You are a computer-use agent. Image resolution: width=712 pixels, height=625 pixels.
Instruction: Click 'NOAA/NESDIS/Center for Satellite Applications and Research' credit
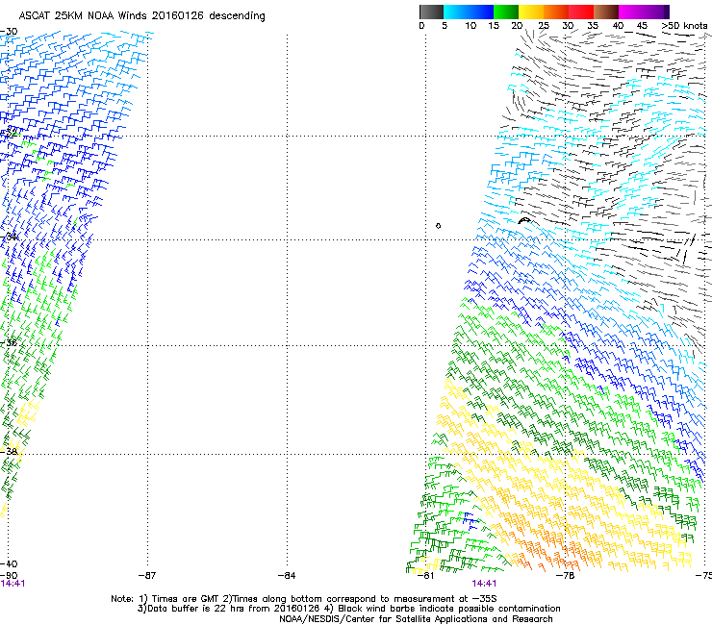[x=416, y=619]
